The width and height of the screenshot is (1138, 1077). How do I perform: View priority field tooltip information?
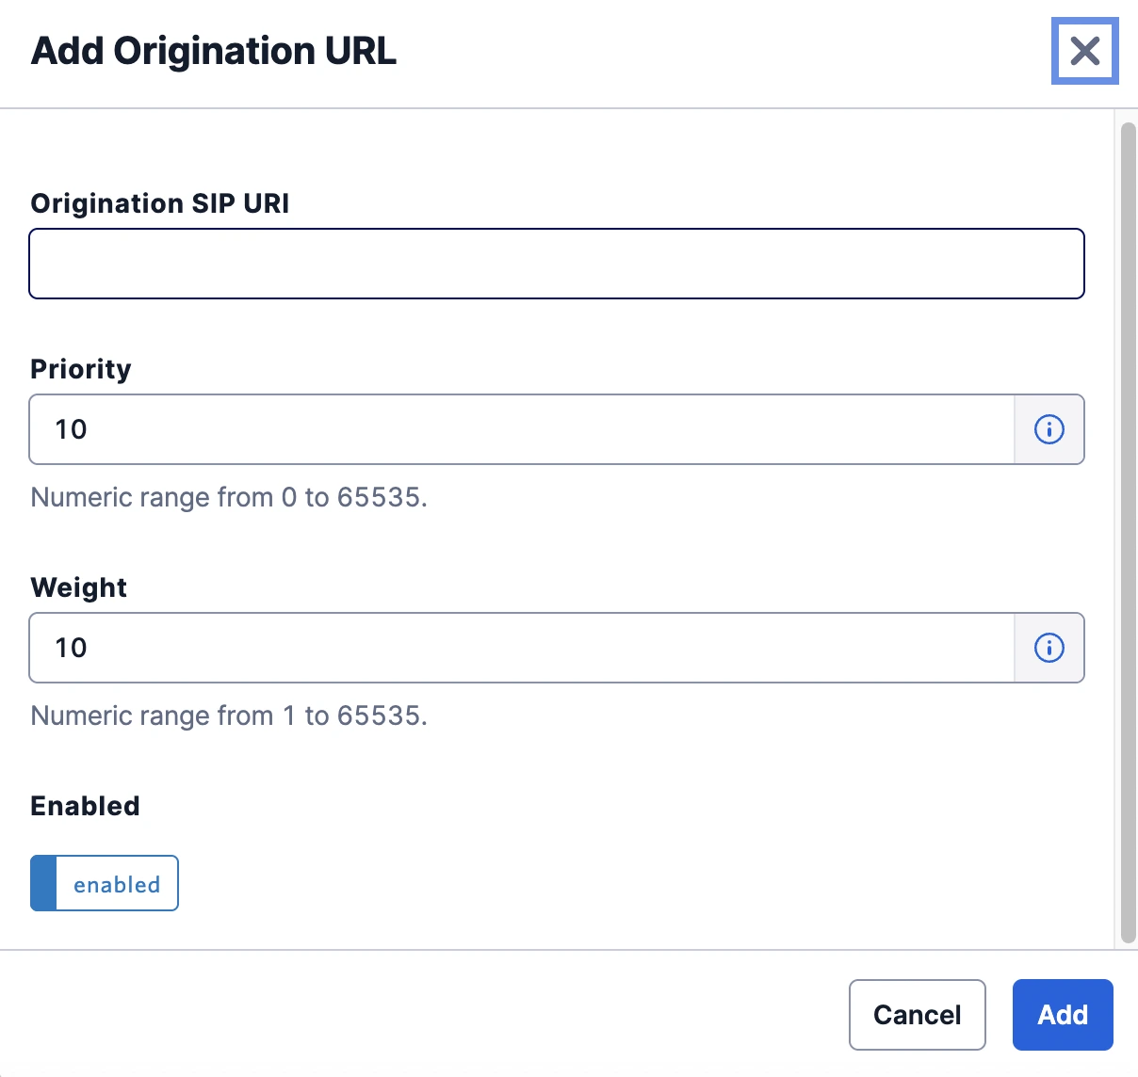(1049, 429)
